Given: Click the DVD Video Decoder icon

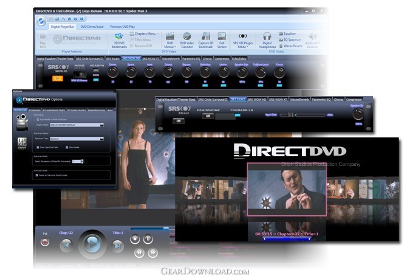Looking at the screenshot, I should (x=186, y=40).
